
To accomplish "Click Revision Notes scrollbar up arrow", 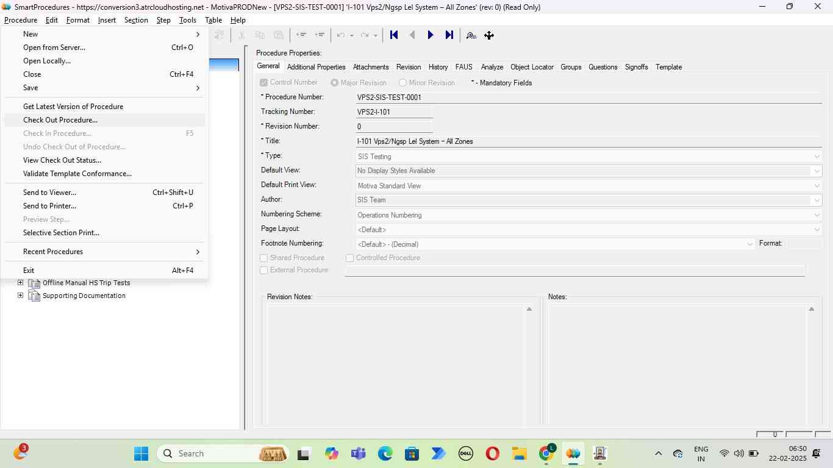I will point(529,310).
